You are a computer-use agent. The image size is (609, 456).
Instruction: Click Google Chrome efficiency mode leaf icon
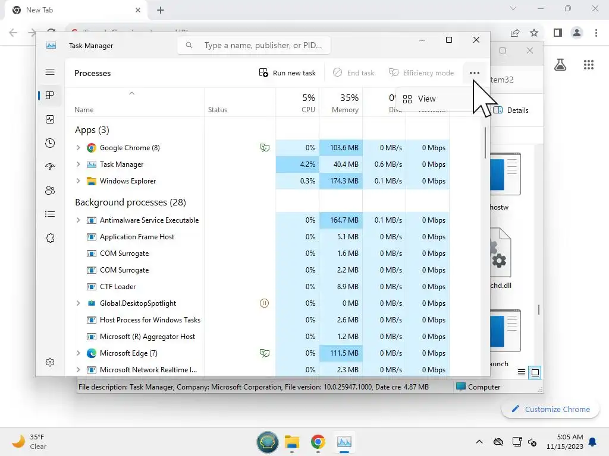pos(265,148)
